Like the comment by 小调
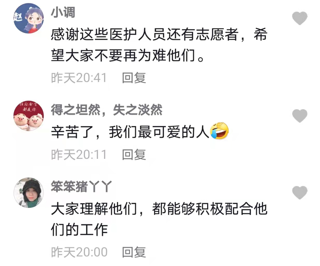320x266 pixels. tap(300, 18)
